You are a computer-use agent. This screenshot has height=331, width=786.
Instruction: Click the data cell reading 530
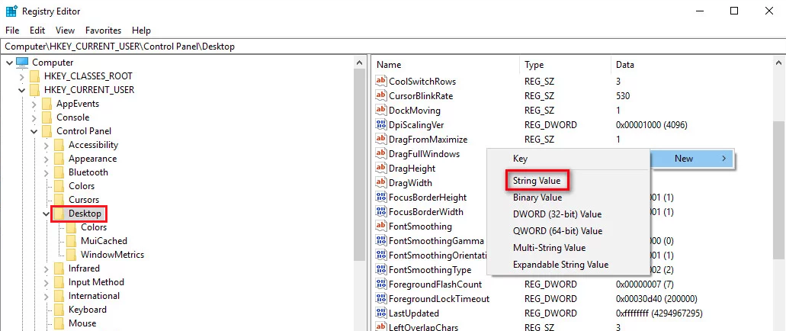pyautogui.click(x=623, y=96)
